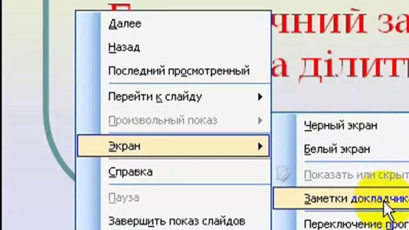The width and height of the screenshot is (409, 230).
Task: Choose Белый экран in the submenu
Action: pyautogui.click(x=341, y=149)
